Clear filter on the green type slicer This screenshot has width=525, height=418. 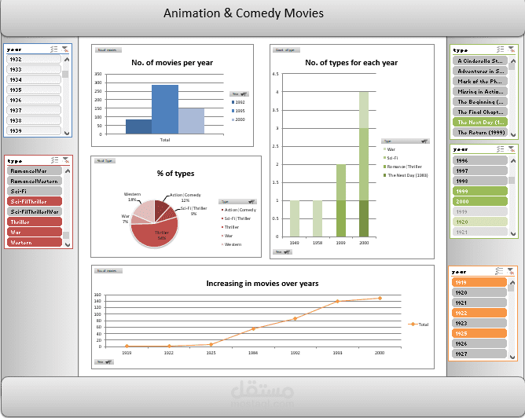pos(512,49)
